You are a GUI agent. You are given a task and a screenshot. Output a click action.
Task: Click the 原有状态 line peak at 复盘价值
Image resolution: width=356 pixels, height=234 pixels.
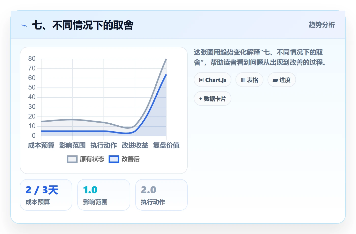166,59
